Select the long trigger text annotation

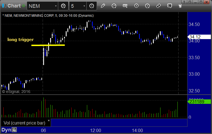(21, 39)
